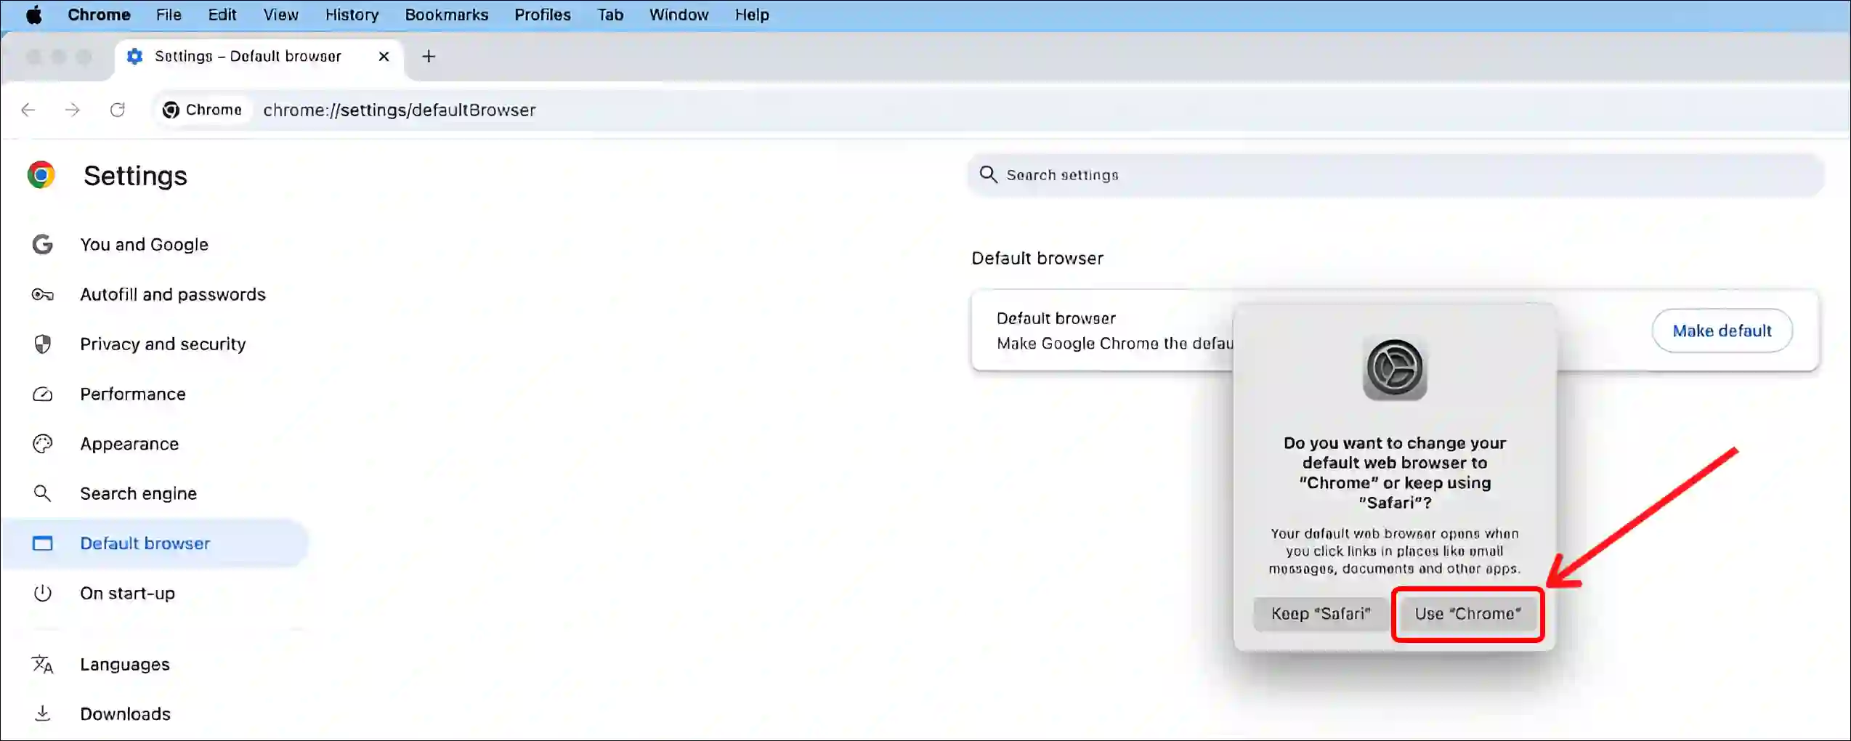Click the power icon for On start-up
1851x741 pixels.
tap(42, 594)
